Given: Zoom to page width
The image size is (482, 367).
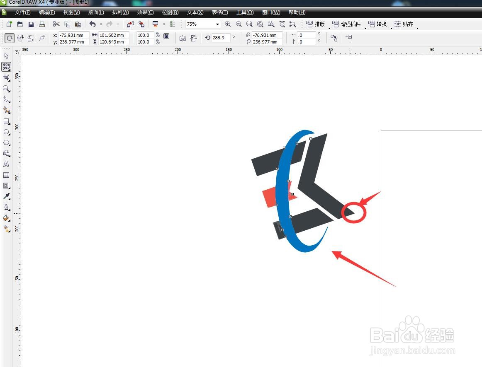Looking at the screenshot, I should point(282,24).
